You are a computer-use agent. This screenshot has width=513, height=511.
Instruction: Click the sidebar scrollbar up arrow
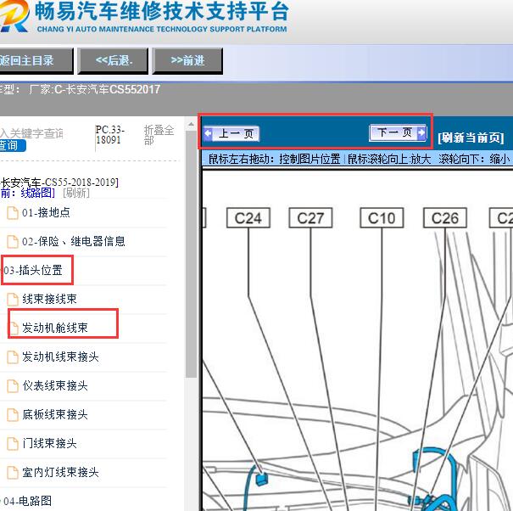click(x=191, y=125)
